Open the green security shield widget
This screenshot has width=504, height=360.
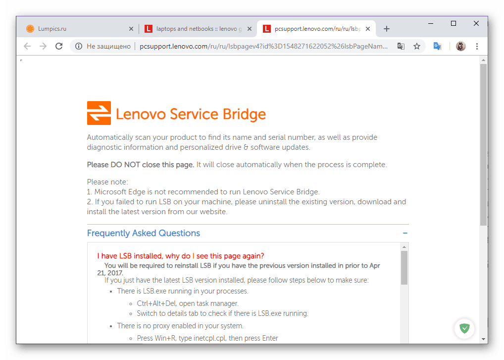coord(464,328)
